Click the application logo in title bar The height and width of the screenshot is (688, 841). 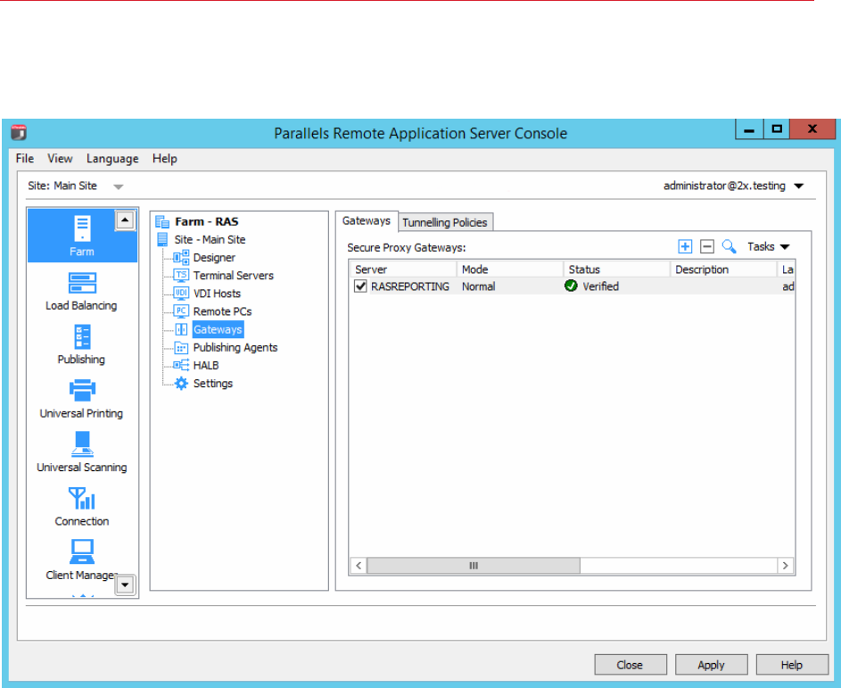(x=19, y=132)
